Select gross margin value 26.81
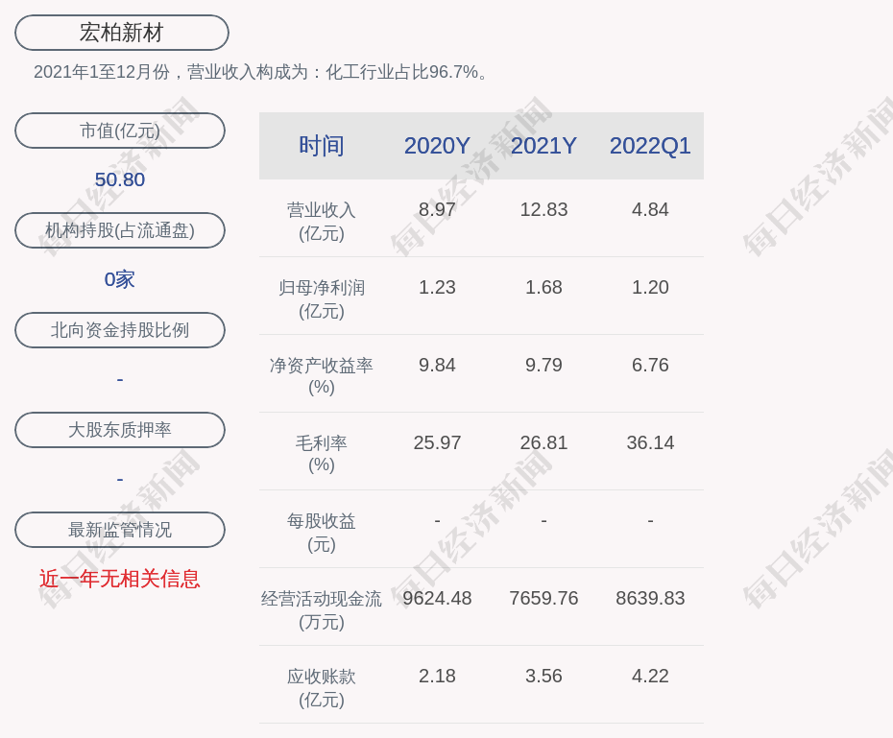 click(x=543, y=442)
